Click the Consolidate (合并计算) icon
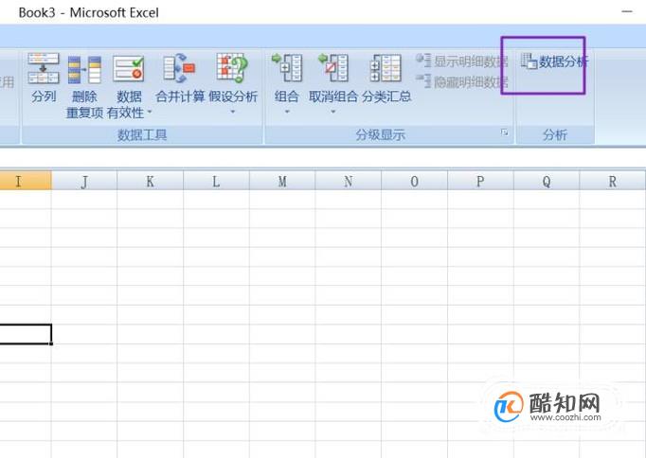646x458 pixels. tap(179, 68)
